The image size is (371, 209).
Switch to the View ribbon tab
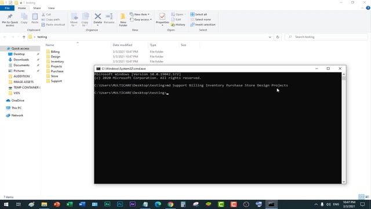(52, 8)
